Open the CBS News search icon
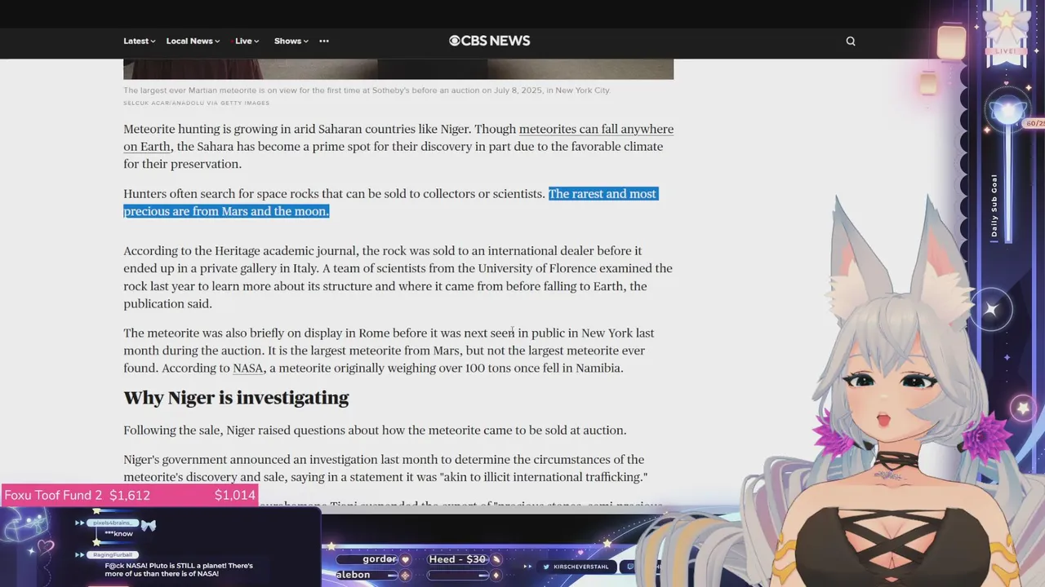Image resolution: width=1045 pixels, height=587 pixels. pos(851,41)
